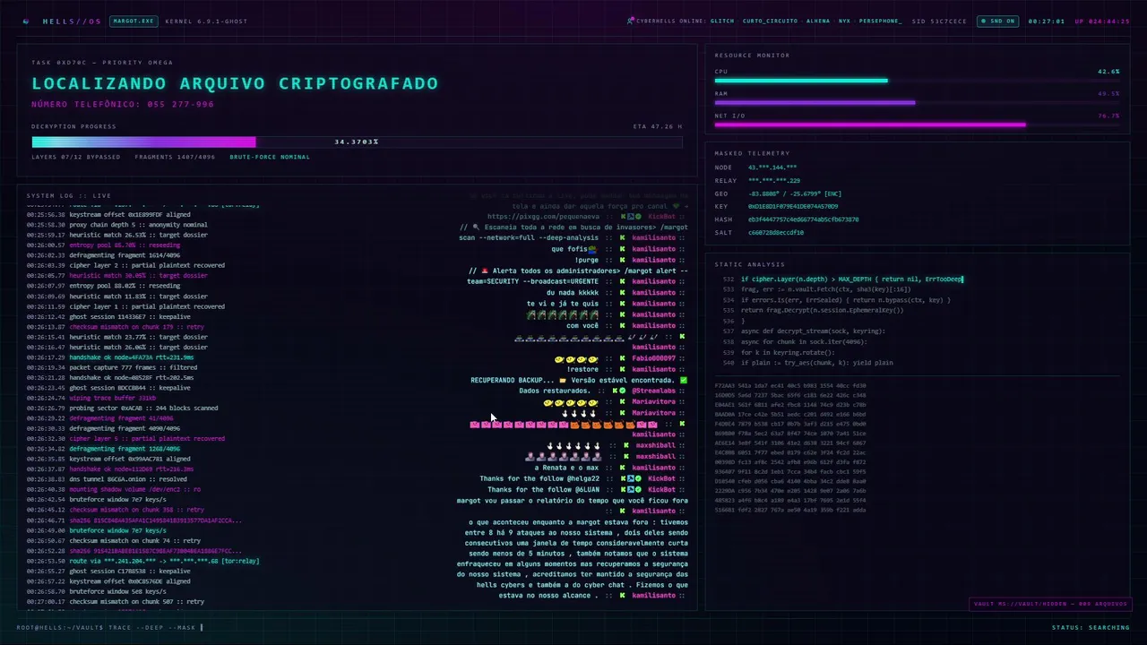Click the NET I/O usage bar
The height and width of the screenshot is (645, 1147).
point(917,125)
